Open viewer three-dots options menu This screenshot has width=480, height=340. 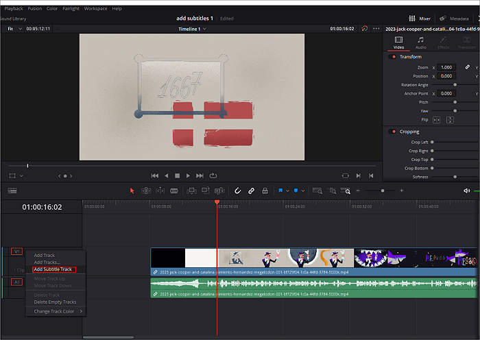tap(376, 29)
